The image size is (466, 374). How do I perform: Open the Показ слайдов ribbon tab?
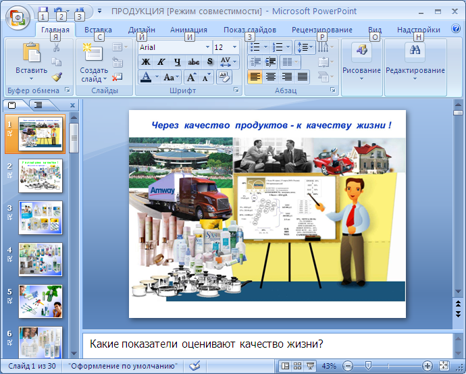click(250, 30)
